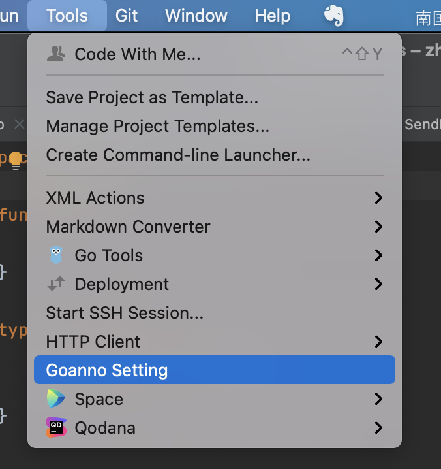Click the Deployment arrows icon
The height and width of the screenshot is (469, 441).
tap(56, 284)
